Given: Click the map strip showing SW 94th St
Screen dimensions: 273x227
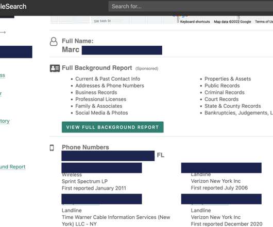Looking at the screenshot, I should 113,20.
